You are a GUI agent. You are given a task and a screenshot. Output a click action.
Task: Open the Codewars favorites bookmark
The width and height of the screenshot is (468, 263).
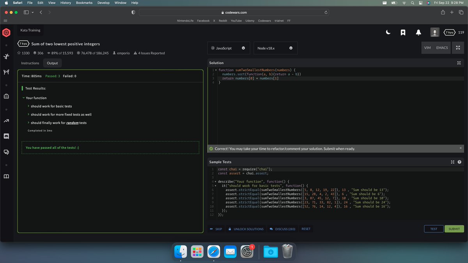click(265, 21)
